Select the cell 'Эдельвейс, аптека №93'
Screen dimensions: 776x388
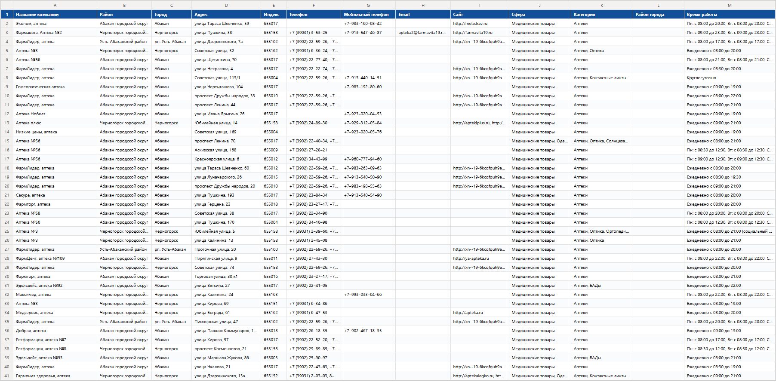(55, 358)
